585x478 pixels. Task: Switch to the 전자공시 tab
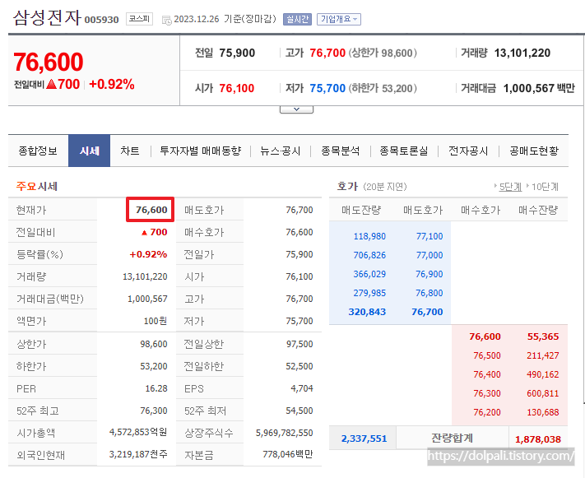tap(468, 151)
